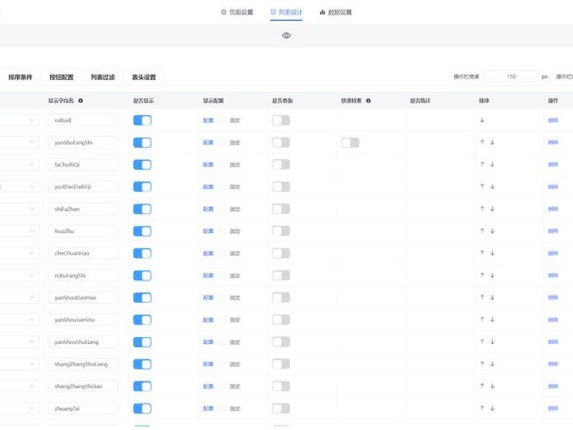
Task: Click the ruKuId field name input
Action: 83,120
